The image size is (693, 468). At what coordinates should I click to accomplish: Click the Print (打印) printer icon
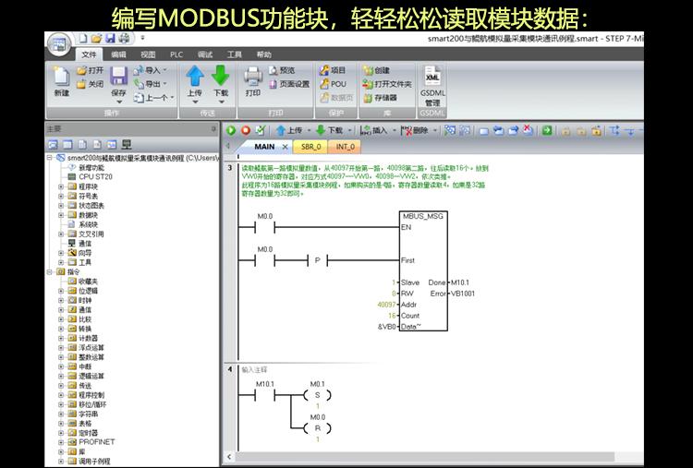click(252, 76)
